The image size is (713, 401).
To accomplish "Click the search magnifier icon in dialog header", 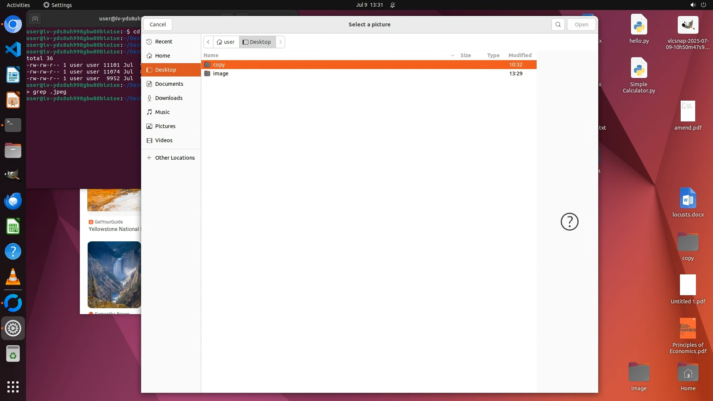I will 558,25.
